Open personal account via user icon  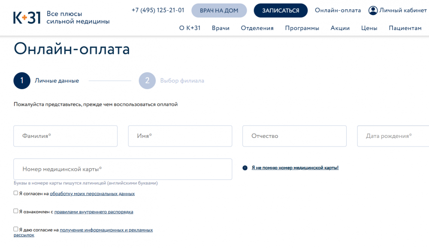click(x=373, y=11)
